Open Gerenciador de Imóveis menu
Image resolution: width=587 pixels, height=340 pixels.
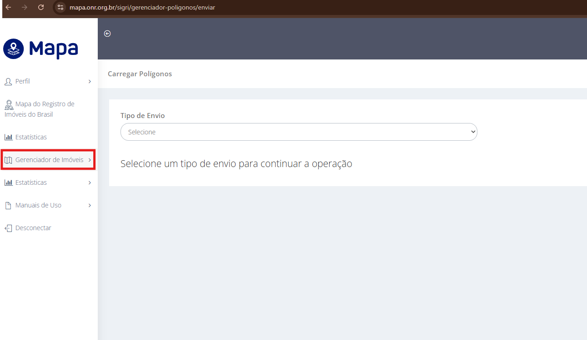[x=49, y=160]
